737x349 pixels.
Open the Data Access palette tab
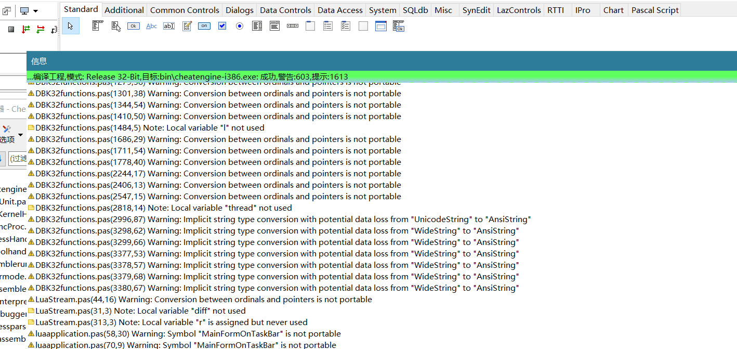(x=340, y=10)
